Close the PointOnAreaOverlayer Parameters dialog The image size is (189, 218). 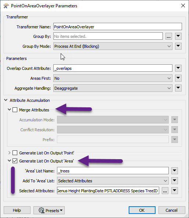pyautogui.click(x=183, y=6)
